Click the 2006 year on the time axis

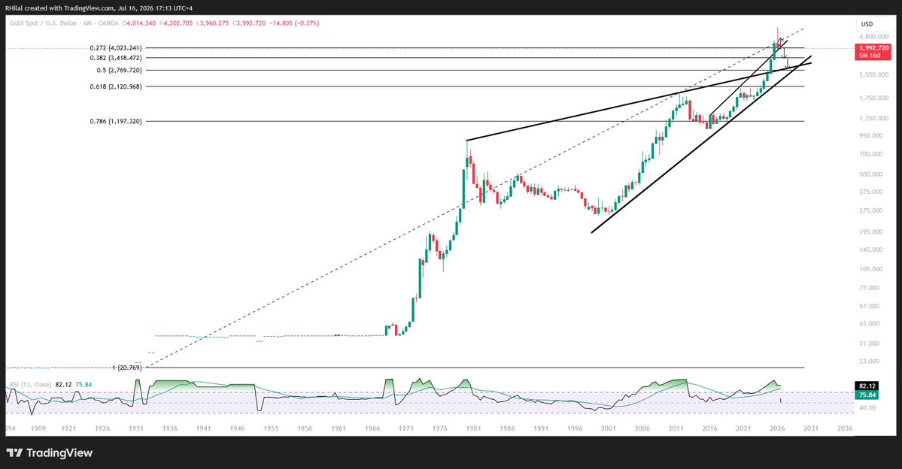[x=642, y=428]
